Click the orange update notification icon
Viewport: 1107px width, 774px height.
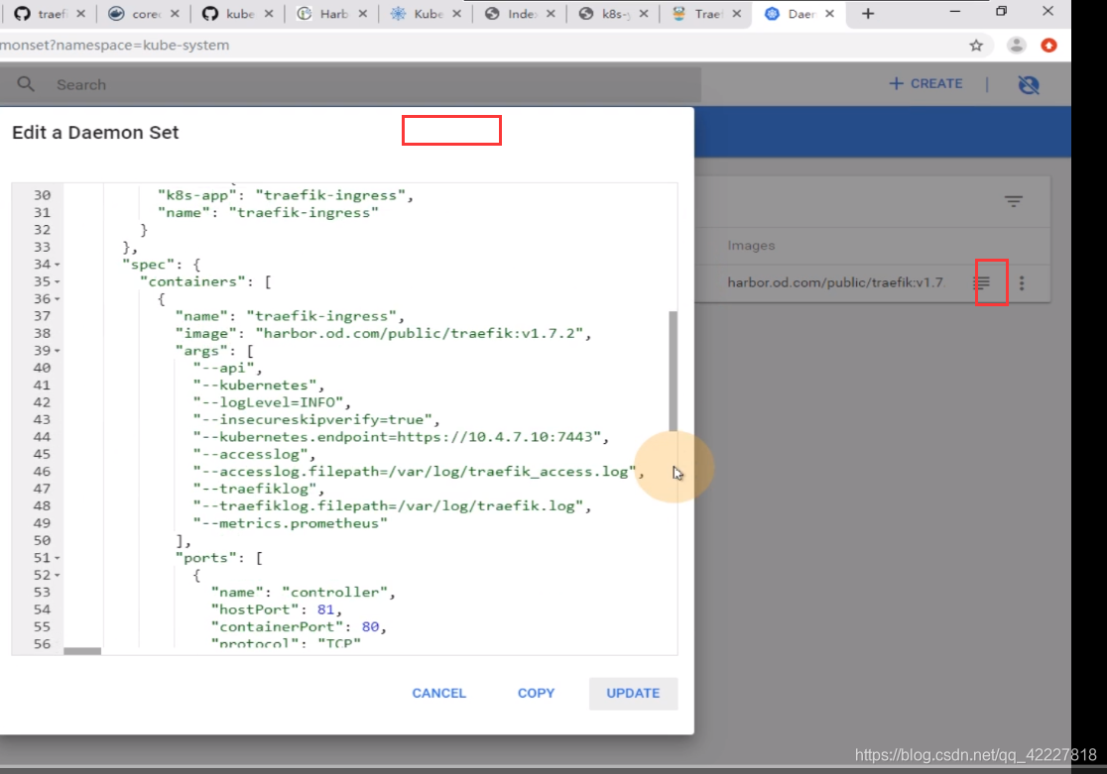tap(1049, 46)
